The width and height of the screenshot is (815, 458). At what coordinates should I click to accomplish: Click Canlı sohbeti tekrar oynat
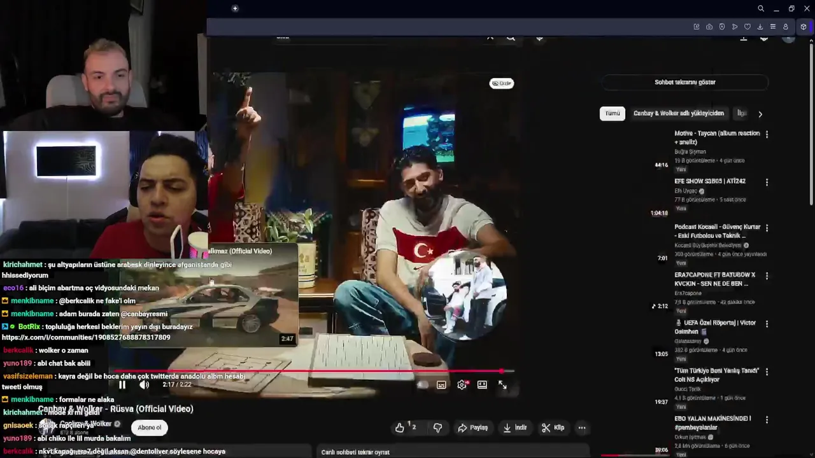(x=355, y=452)
